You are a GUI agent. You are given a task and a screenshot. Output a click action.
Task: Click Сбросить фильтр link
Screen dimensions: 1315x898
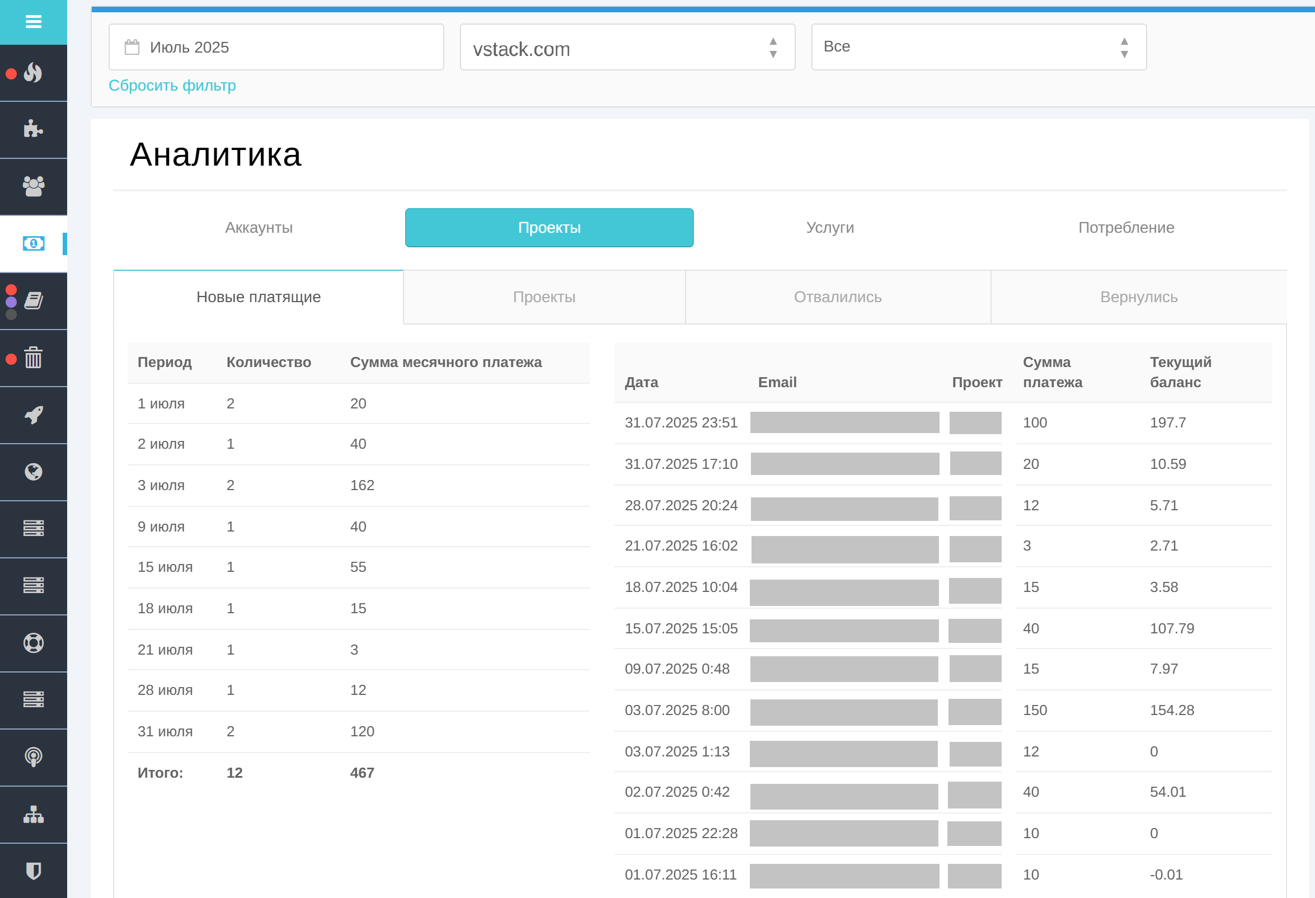click(172, 86)
